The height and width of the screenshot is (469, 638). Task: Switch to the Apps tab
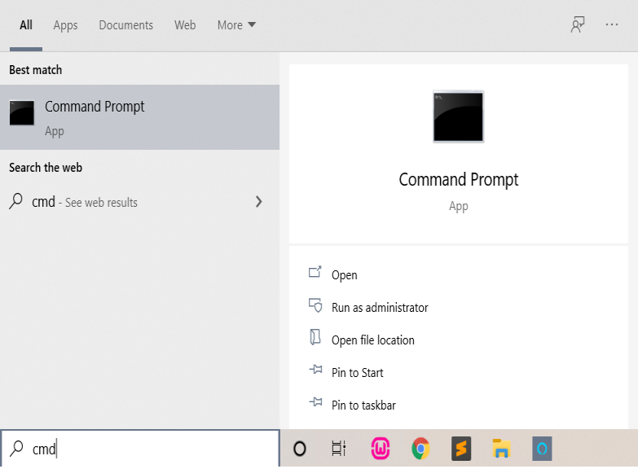(x=65, y=25)
